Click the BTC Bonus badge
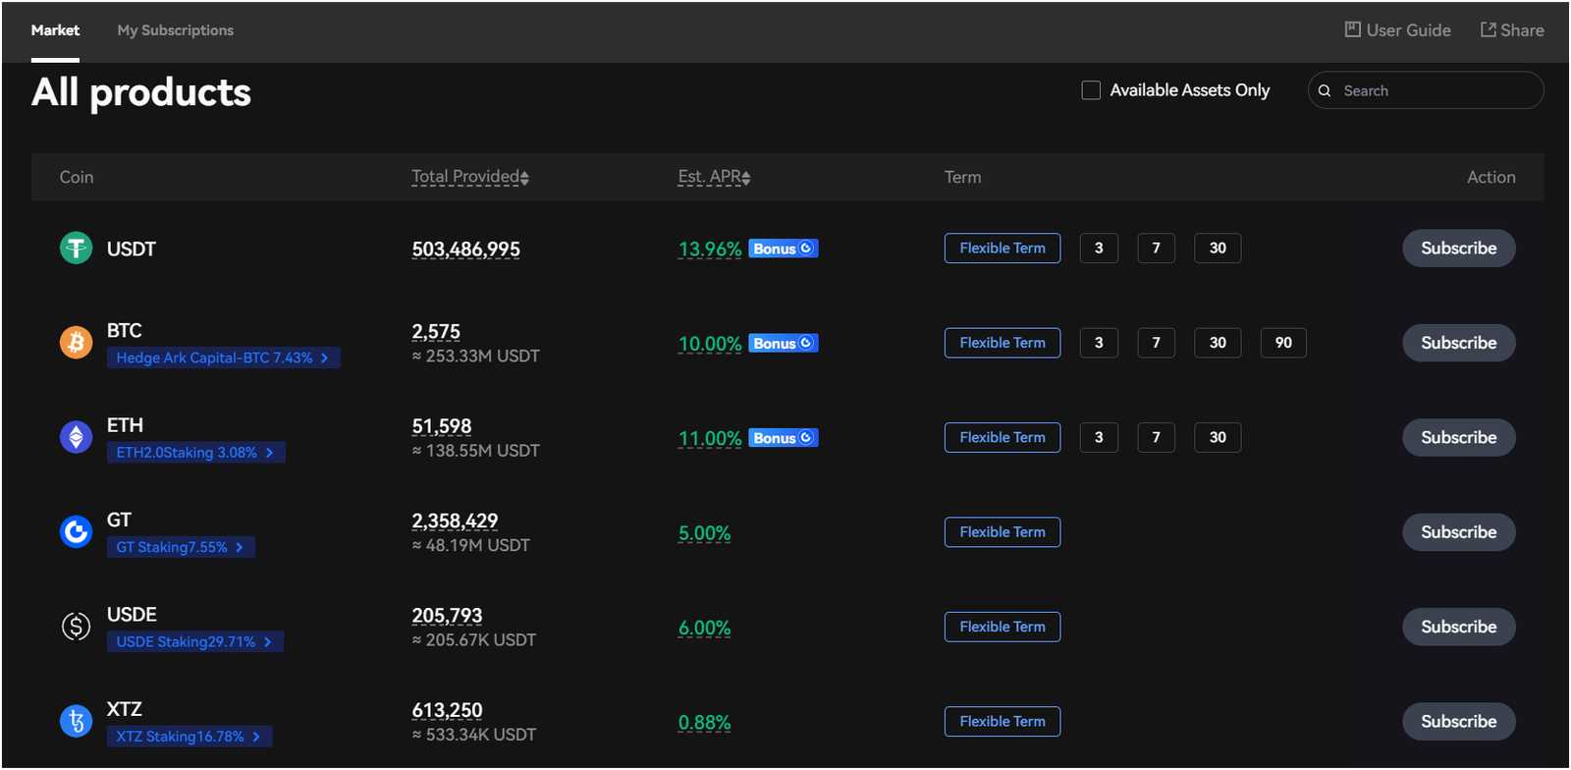1571x770 pixels. tap(784, 343)
